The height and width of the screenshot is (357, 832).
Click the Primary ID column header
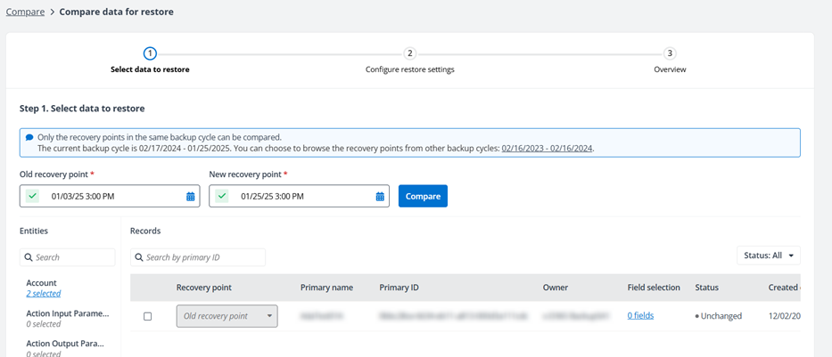point(399,288)
